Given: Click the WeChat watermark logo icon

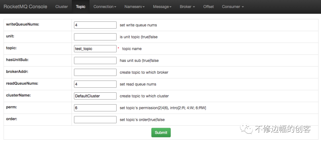Looking at the screenshot, I should (246, 129).
